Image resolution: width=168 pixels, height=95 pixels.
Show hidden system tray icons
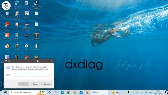[x=124, y=92]
